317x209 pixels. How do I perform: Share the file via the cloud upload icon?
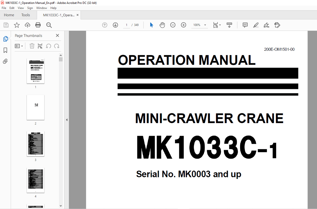click(x=27, y=25)
